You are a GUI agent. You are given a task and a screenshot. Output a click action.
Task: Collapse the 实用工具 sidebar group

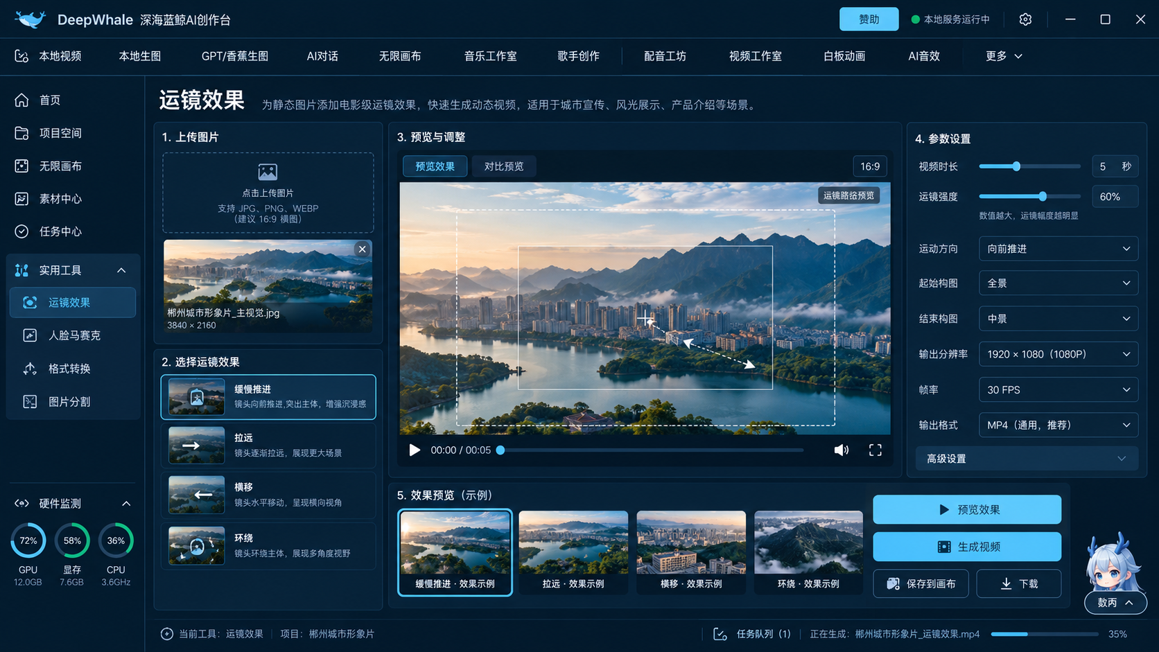point(121,270)
